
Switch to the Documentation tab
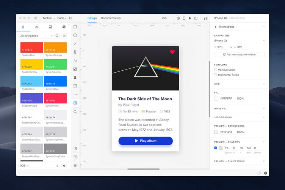click(x=111, y=18)
